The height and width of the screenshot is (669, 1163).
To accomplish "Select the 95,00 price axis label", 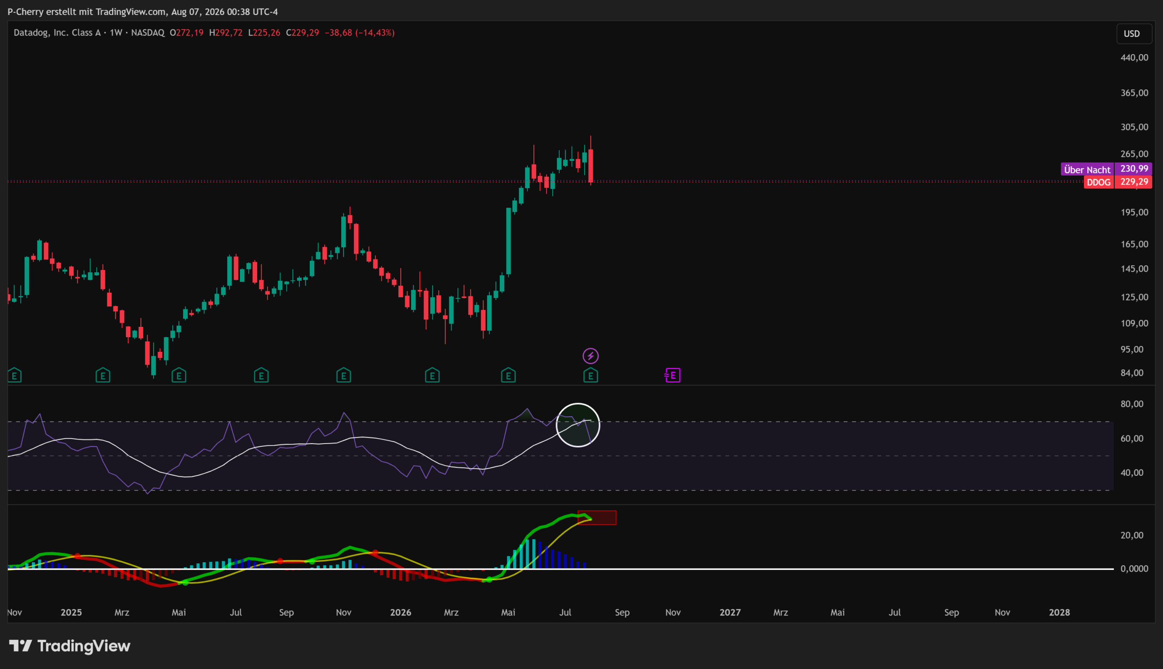I will click(1132, 349).
